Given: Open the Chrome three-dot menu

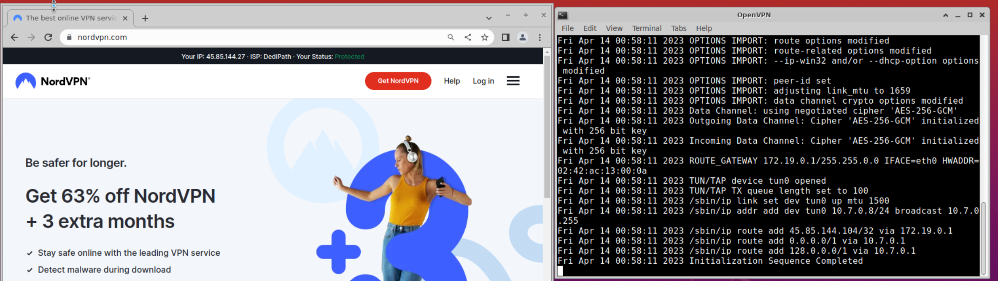Looking at the screenshot, I should [539, 37].
